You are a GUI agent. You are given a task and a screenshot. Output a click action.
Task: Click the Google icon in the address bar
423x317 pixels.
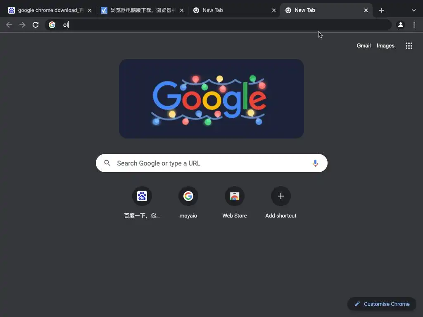tap(52, 25)
